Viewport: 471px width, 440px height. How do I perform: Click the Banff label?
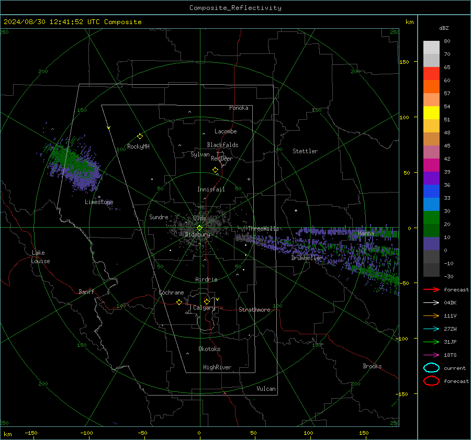click(86, 291)
